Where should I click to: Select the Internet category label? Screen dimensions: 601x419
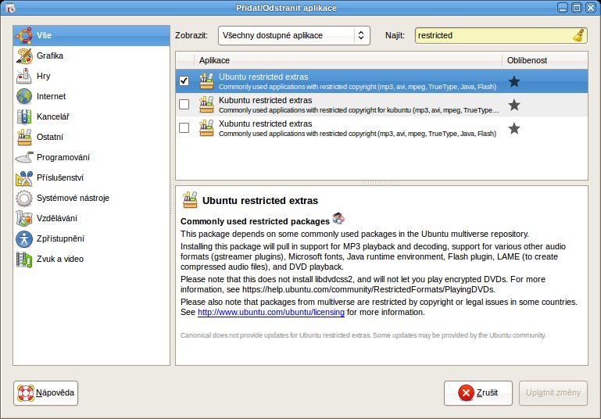click(51, 97)
